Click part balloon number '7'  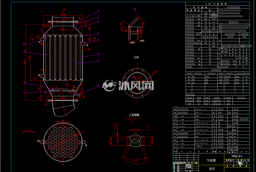coord(98,60)
